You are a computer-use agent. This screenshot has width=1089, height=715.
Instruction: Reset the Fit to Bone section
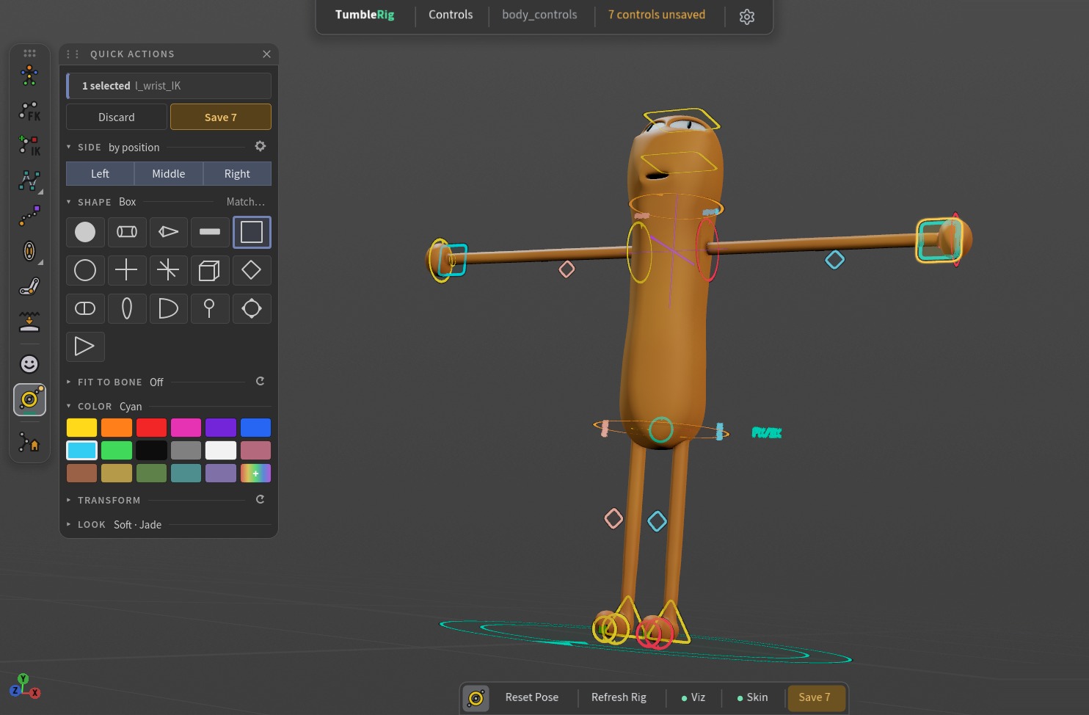click(260, 381)
